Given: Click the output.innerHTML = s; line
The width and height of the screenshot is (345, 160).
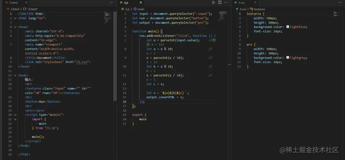Looking at the screenshot, I should pyautogui.click(x=165, y=97).
